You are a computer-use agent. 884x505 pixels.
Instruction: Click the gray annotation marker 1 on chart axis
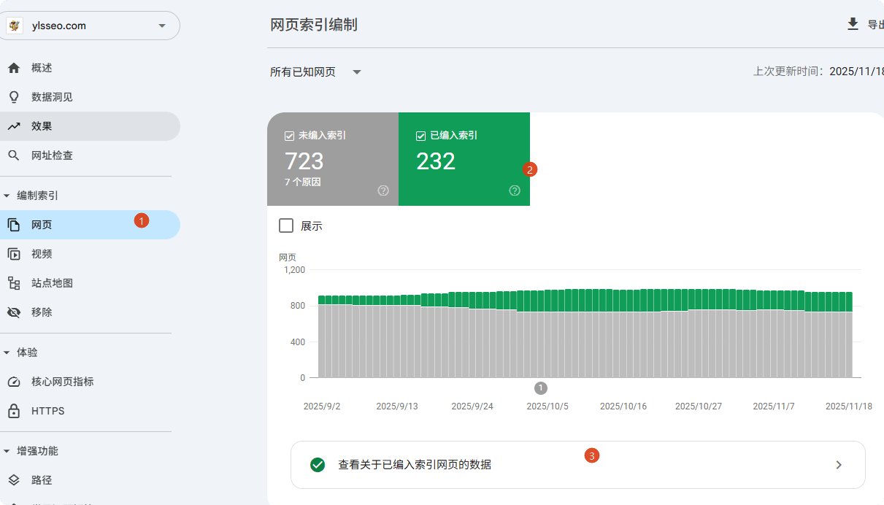pos(541,388)
